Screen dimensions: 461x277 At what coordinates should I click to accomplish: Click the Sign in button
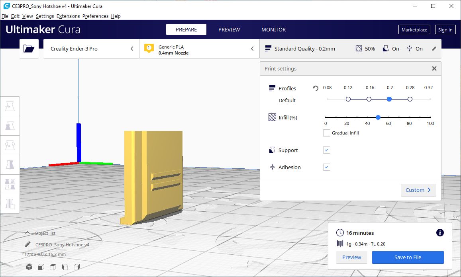click(x=445, y=30)
